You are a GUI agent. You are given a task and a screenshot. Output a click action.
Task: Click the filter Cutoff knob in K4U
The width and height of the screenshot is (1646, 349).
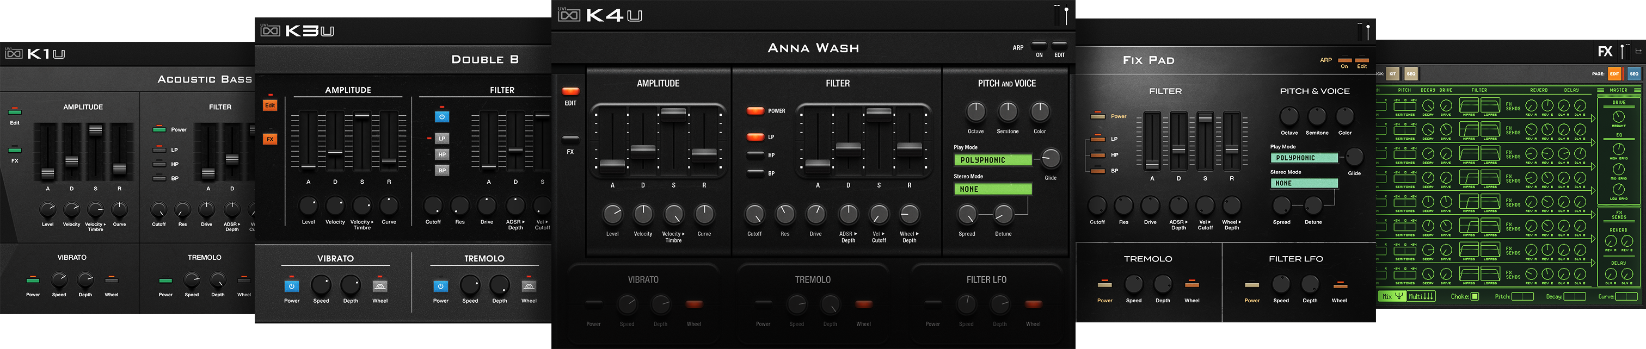tap(754, 214)
